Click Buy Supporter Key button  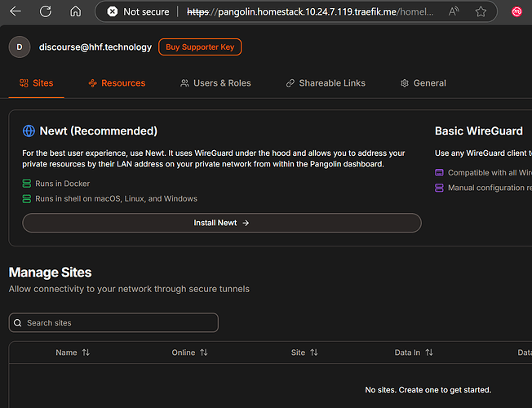click(200, 47)
